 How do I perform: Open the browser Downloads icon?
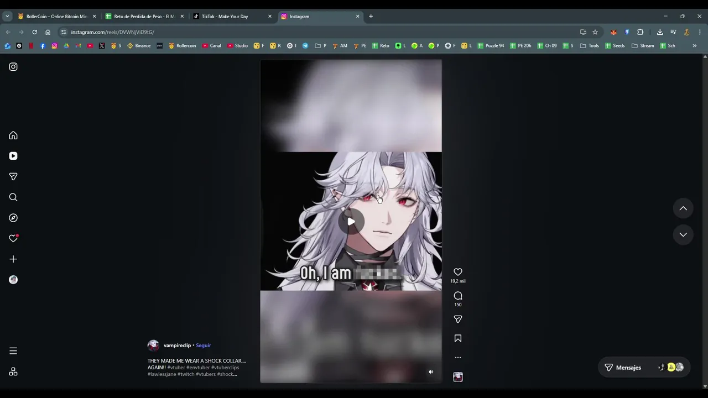[660, 32]
